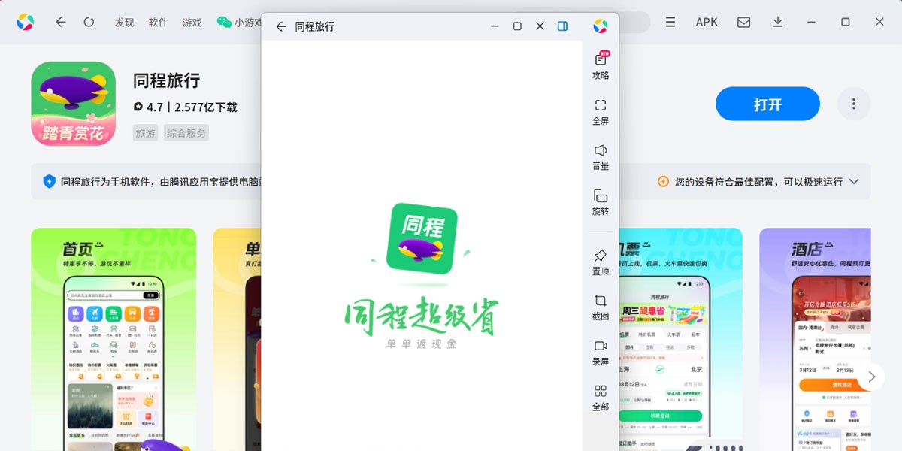
Task: Enter 全屏 fullscreen mode
Action: (601, 111)
